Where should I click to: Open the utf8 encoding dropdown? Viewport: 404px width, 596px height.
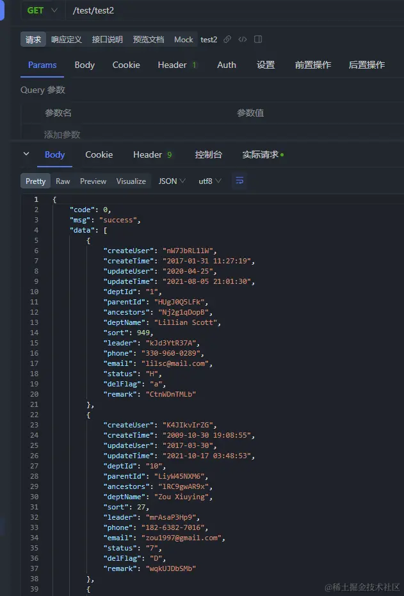209,181
